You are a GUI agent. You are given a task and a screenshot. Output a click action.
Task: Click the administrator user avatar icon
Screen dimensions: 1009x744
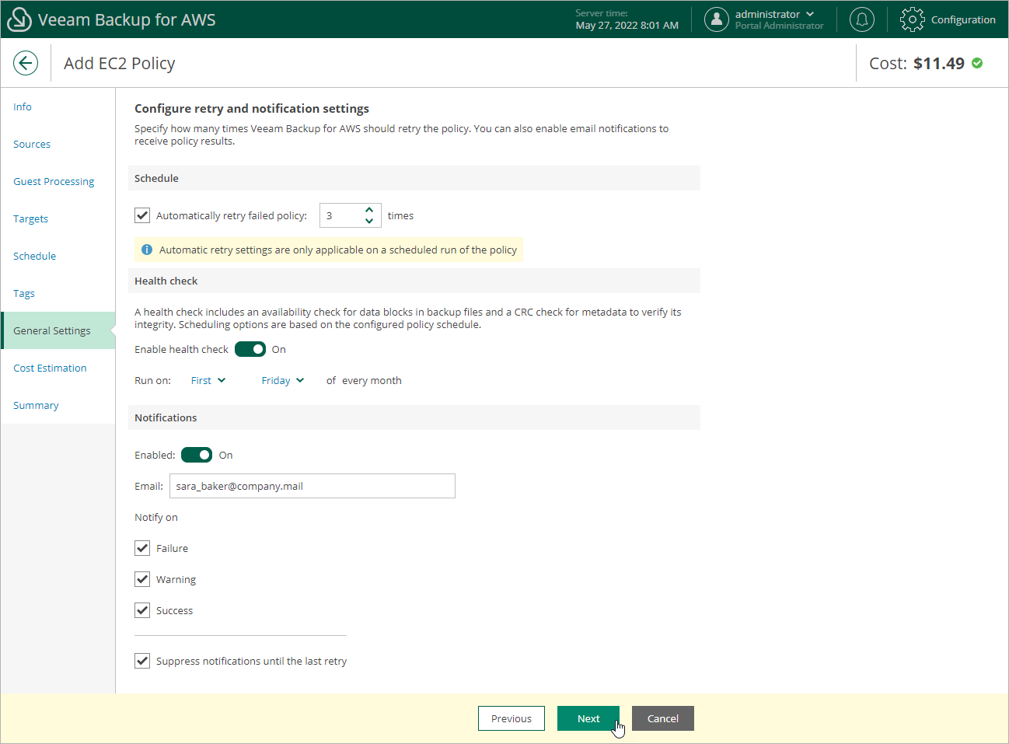pos(716,19)
